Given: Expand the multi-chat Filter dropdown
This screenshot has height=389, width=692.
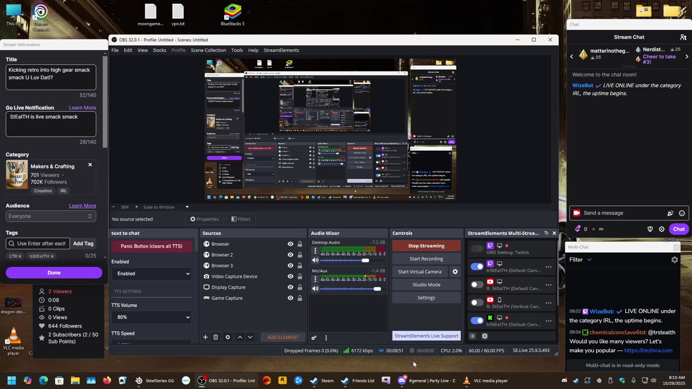Looking at the screenshot, I should point(581,260).
